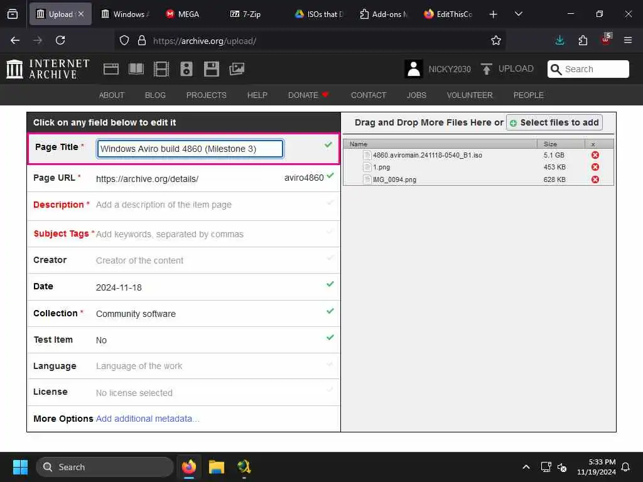
Task: Open the VOLUNTEER menu link
Action: pos(470,95)
